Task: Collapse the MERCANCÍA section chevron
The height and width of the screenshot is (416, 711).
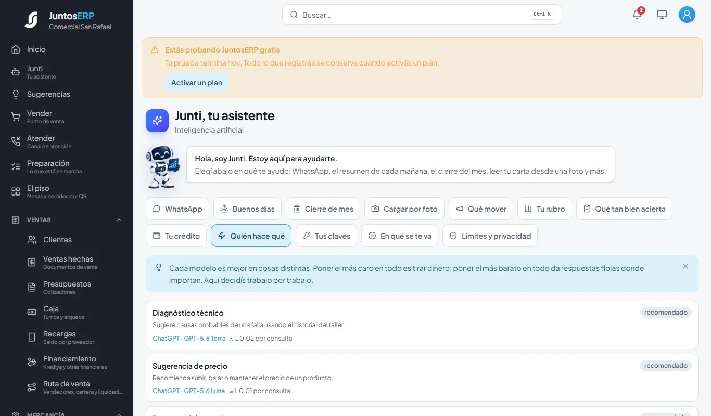Action: [x=119, y=414]
